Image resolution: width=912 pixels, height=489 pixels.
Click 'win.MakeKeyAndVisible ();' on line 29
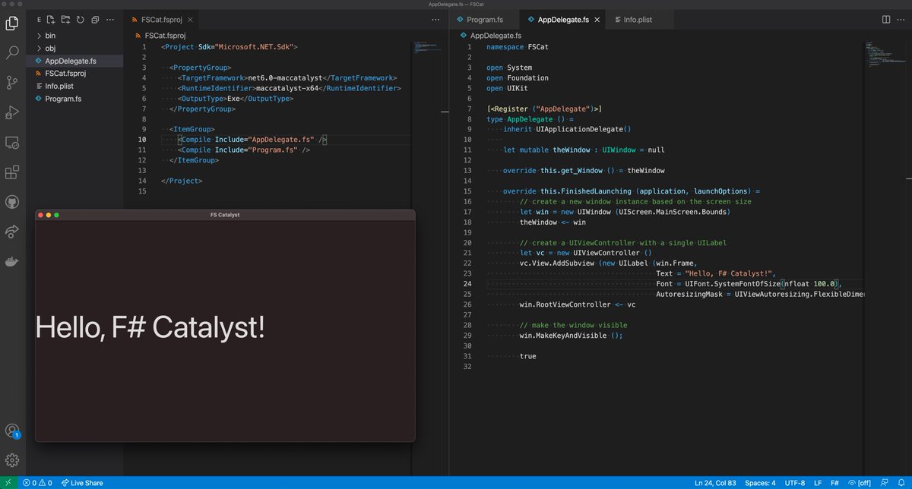tap(572, 335)
